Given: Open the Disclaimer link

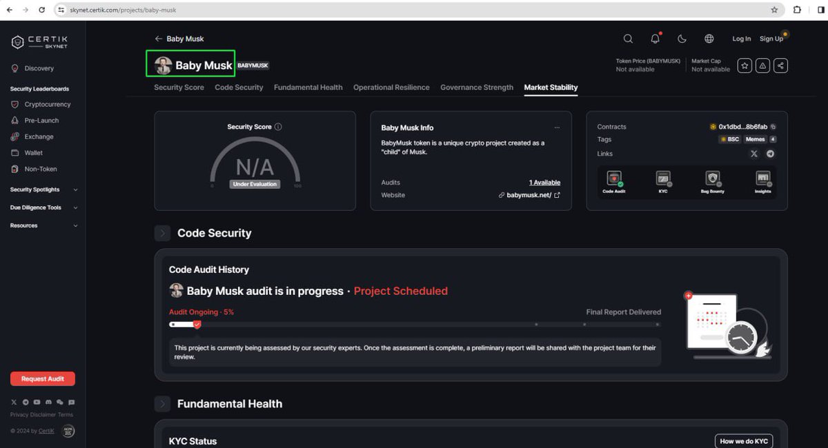Looking at the screenshot, I should pyautogui.click(x=43, y=415).
